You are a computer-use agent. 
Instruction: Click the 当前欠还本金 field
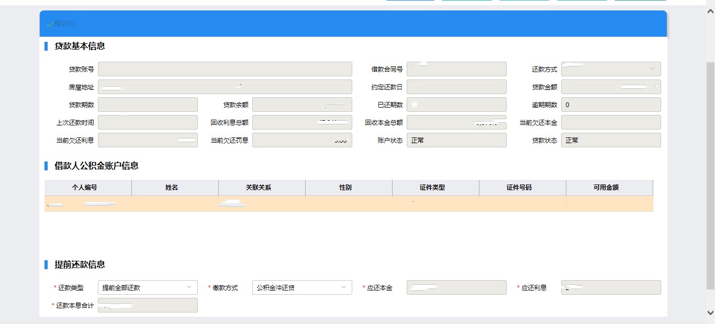tap(611, 122)
